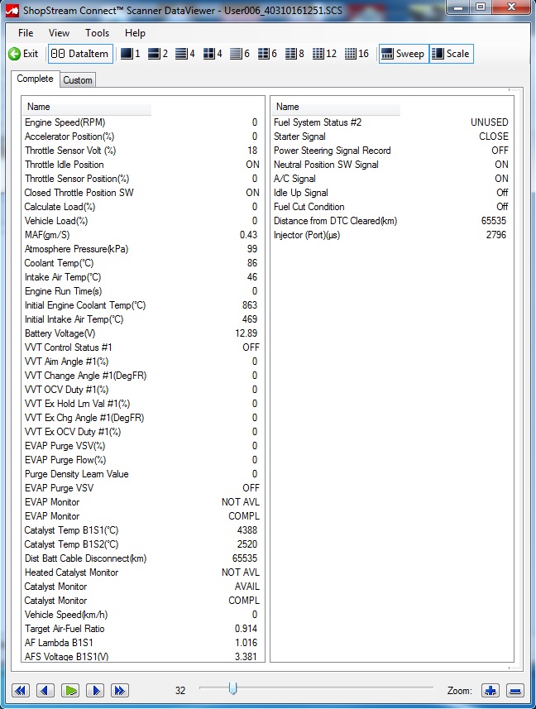536x709 pixels.
Task: Select the AF Lambda B1S1 row
Action: pos(142,643)
